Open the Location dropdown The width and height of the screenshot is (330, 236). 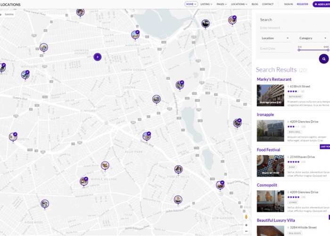[275, 38]
